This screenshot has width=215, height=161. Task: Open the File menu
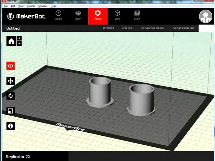(6, 6)
